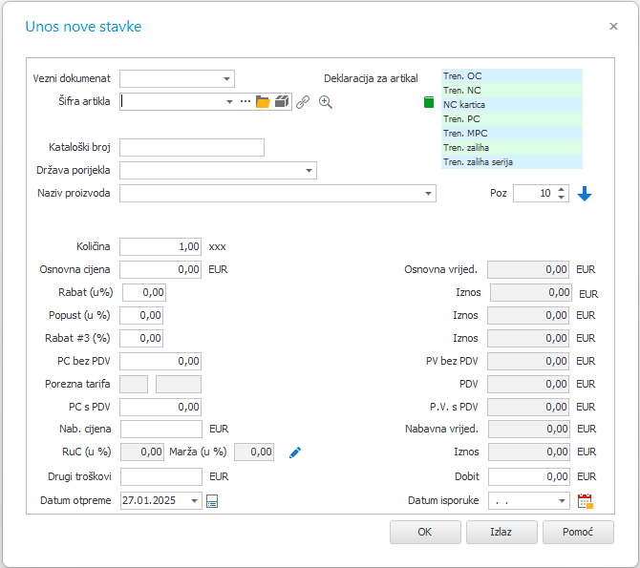Click the package box icon beside Šifra artikla
The image size is (640, 568).
pos(282,101)
